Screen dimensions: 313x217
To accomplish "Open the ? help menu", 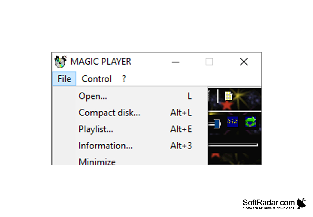I will pyautogui.click(x=124, y=79).
